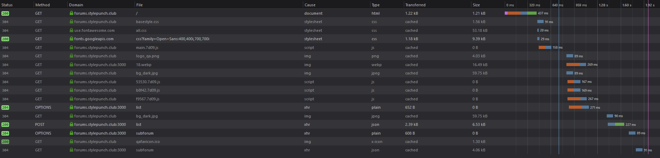This screenshot has width=660, height=158.
Task: Click the lock icon beside fonts.googleapis.com
Action: [72, 39]
